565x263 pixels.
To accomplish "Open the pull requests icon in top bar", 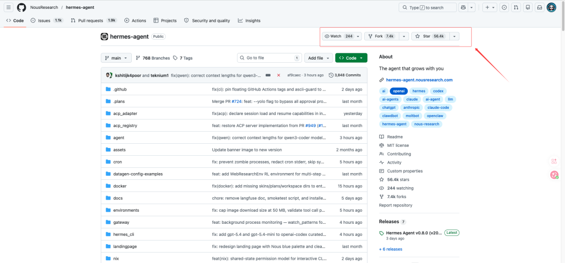I will tap(516, 7).
